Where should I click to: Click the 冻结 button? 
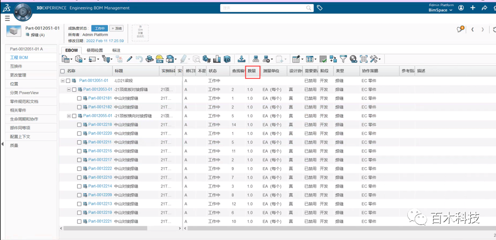pos(117,28)
